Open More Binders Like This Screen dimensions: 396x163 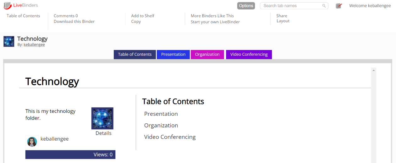(x=212, y=16)
